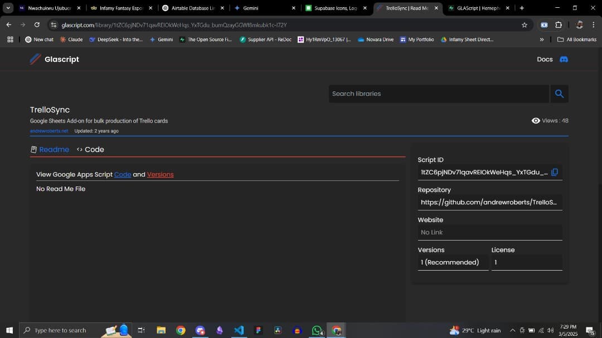Bookmark this page with the star icon

click(525, 25)
